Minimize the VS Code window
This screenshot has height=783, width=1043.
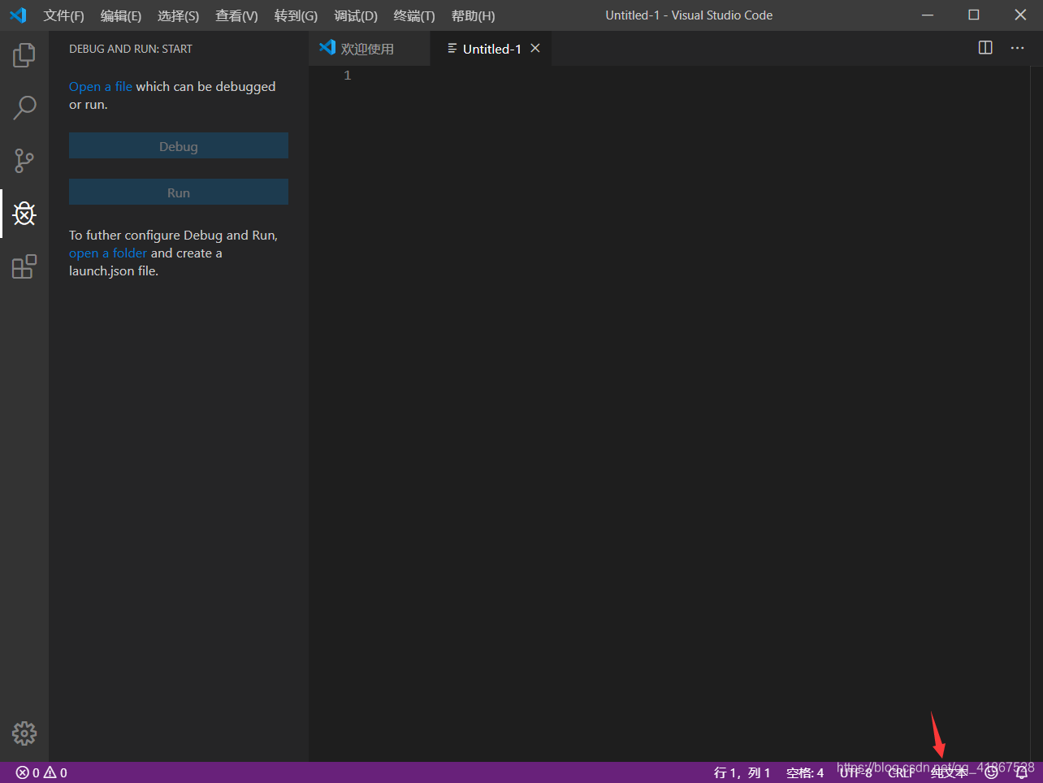(x=928, y=15)
